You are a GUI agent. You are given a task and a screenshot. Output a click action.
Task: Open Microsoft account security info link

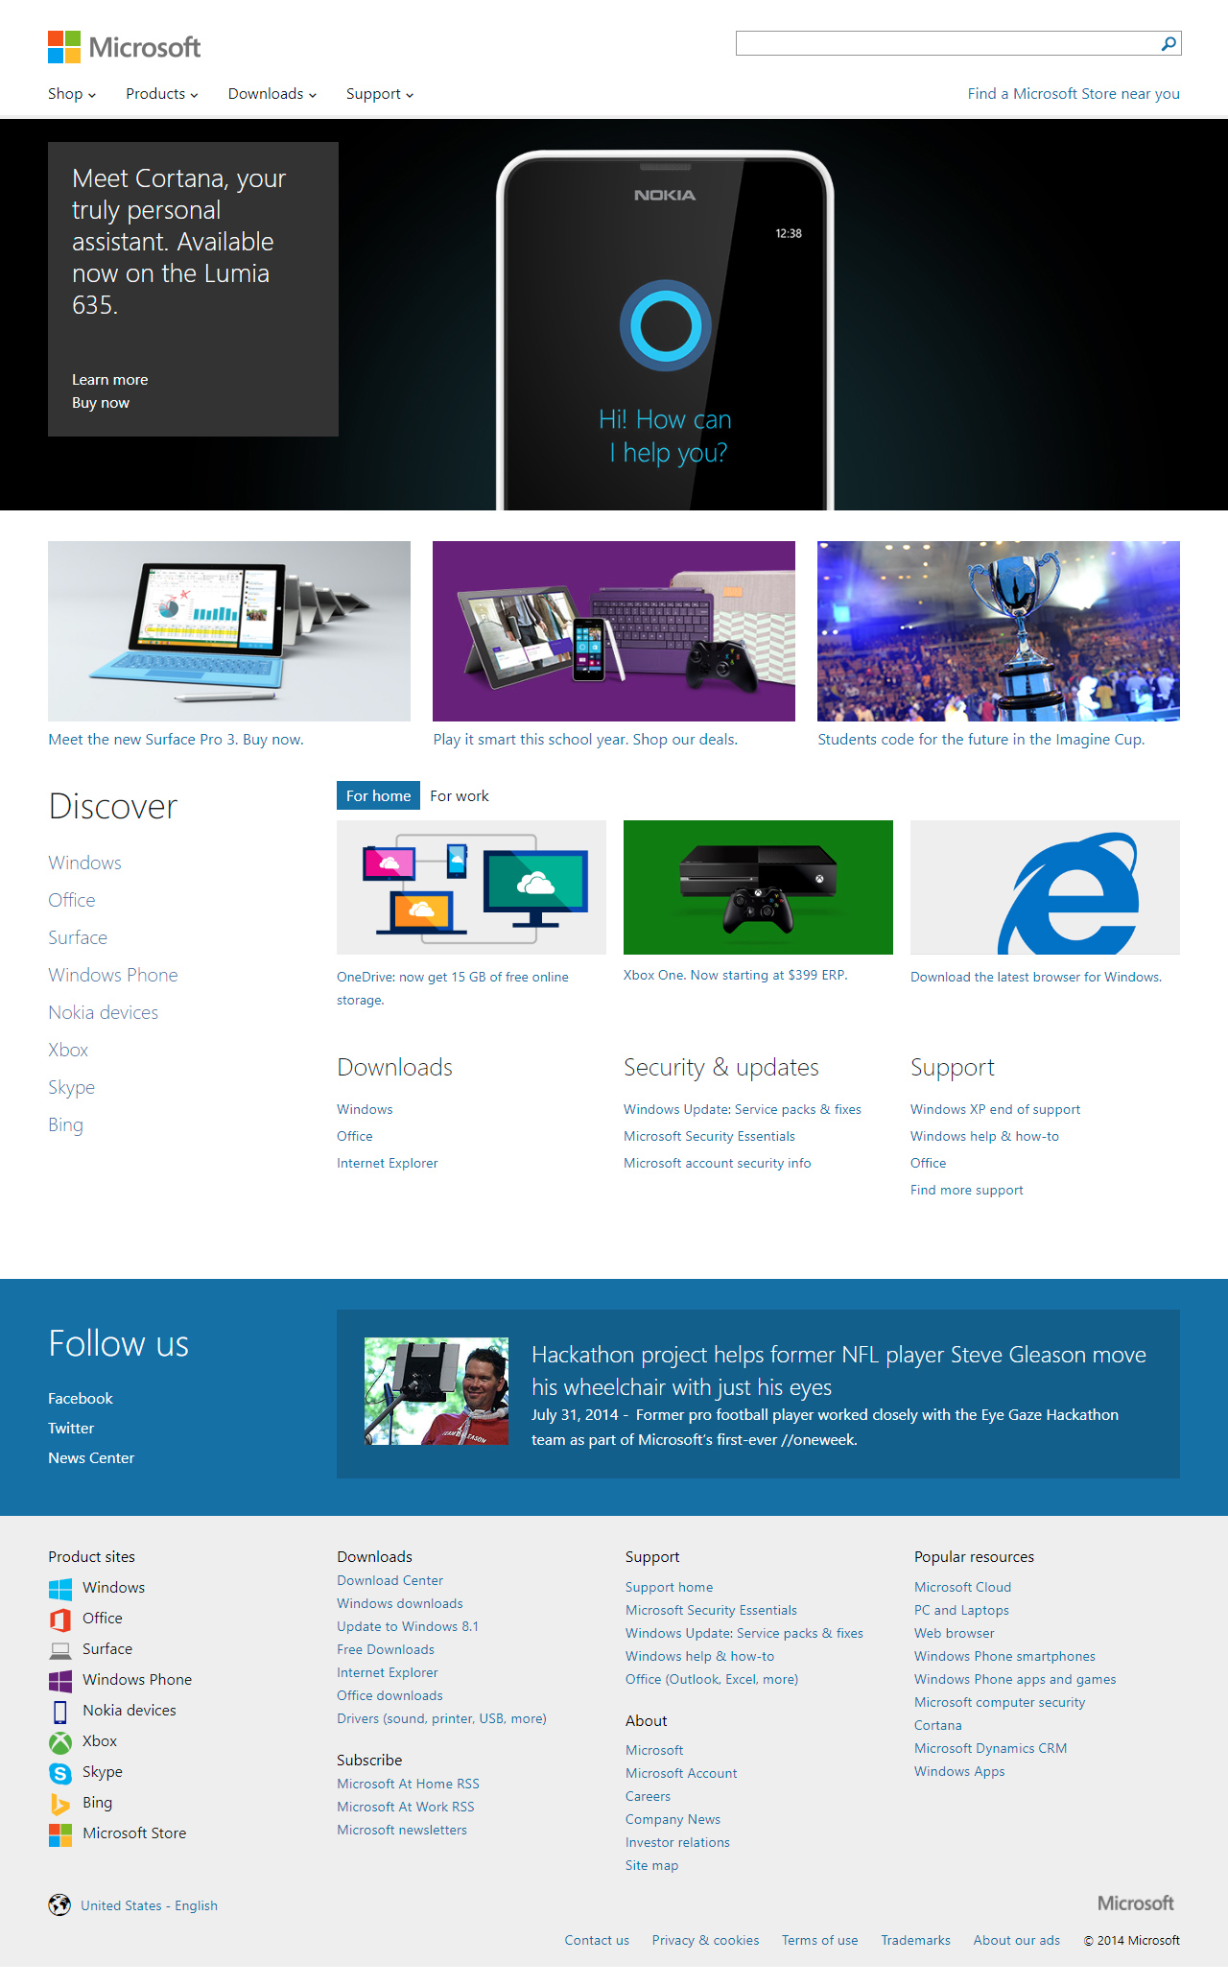pos(718,1163)
